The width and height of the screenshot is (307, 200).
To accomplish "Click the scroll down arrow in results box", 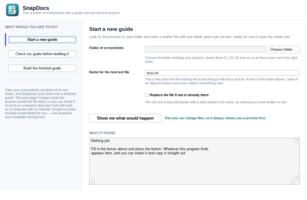I will pos(297,177).
